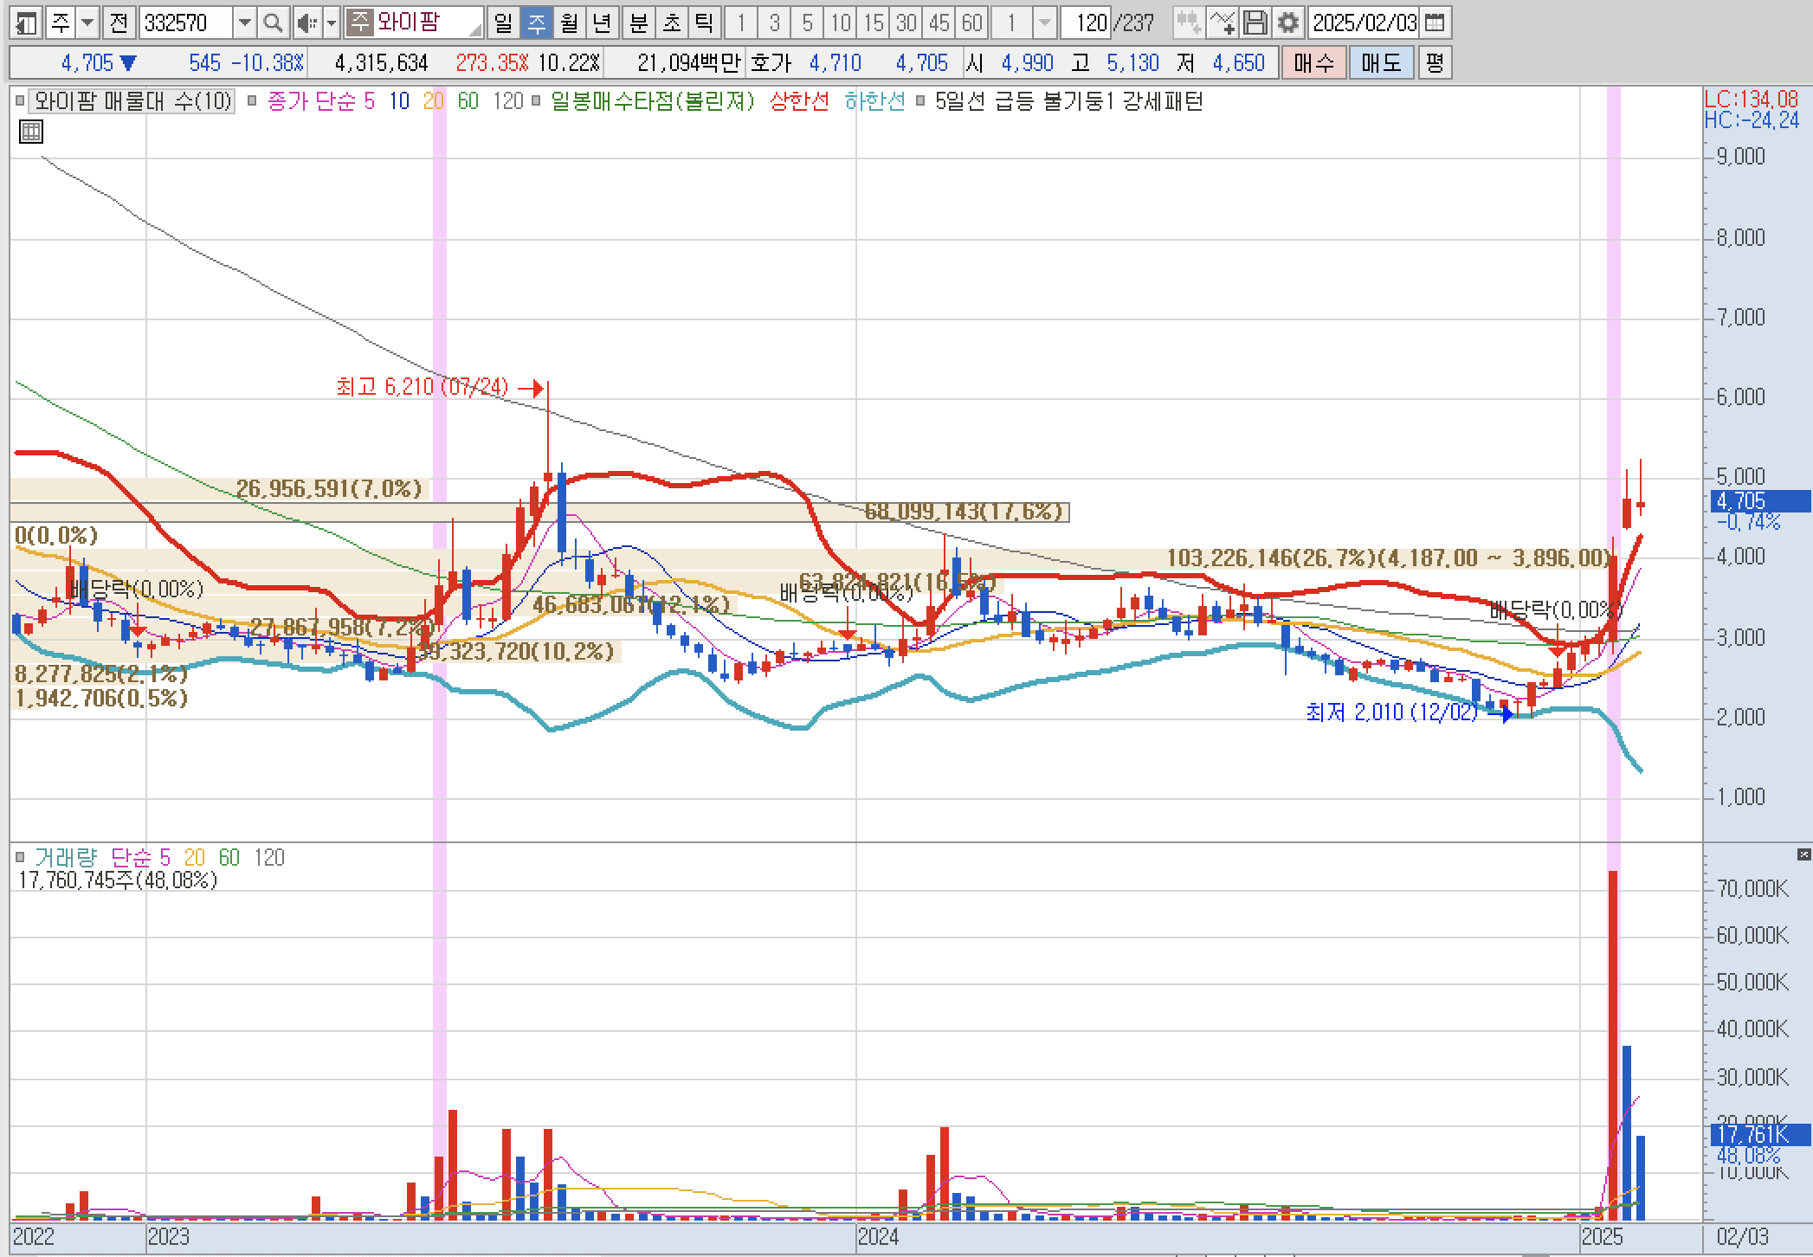Screen dimensions: 1813x1257
Task: Select the 틱 tick chart tab
Action: coord(704,23)
